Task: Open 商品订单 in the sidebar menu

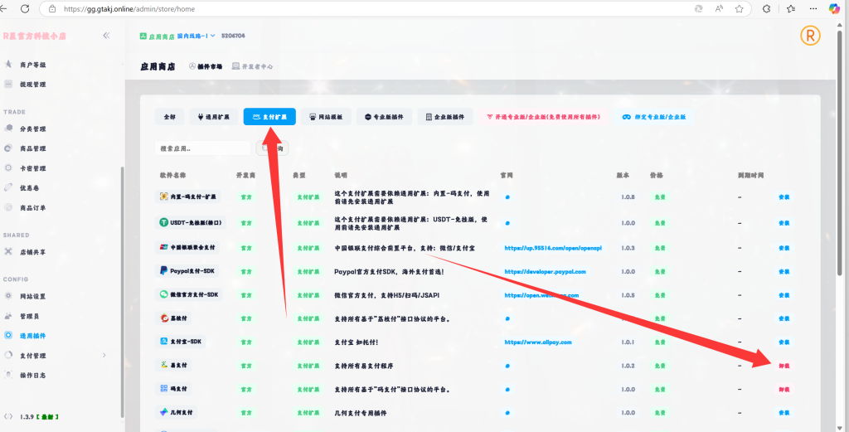Action: 32,207
